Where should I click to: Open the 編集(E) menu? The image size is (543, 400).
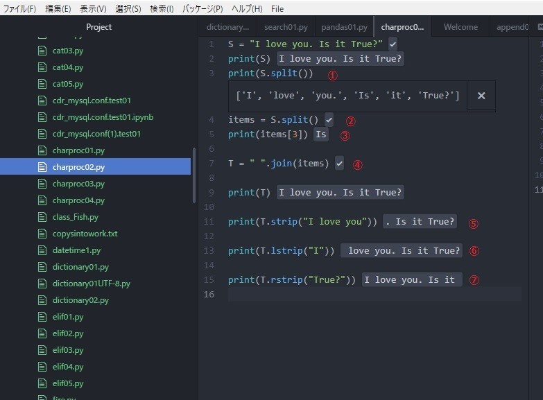[58, 8]
